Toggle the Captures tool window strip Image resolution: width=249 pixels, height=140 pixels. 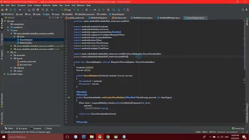coord(2,54)
